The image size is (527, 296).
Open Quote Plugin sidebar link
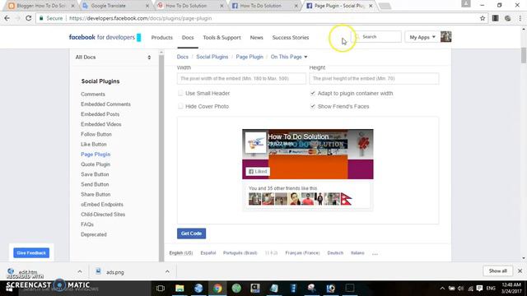tap(96, 164)
